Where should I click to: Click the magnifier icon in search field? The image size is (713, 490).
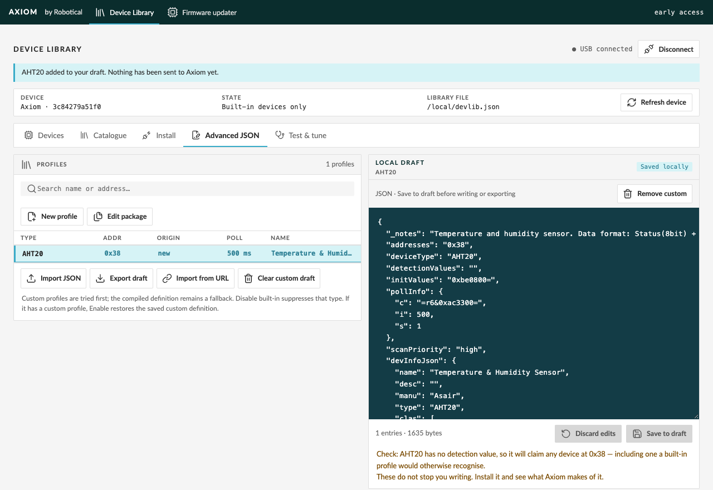point(32,189)
